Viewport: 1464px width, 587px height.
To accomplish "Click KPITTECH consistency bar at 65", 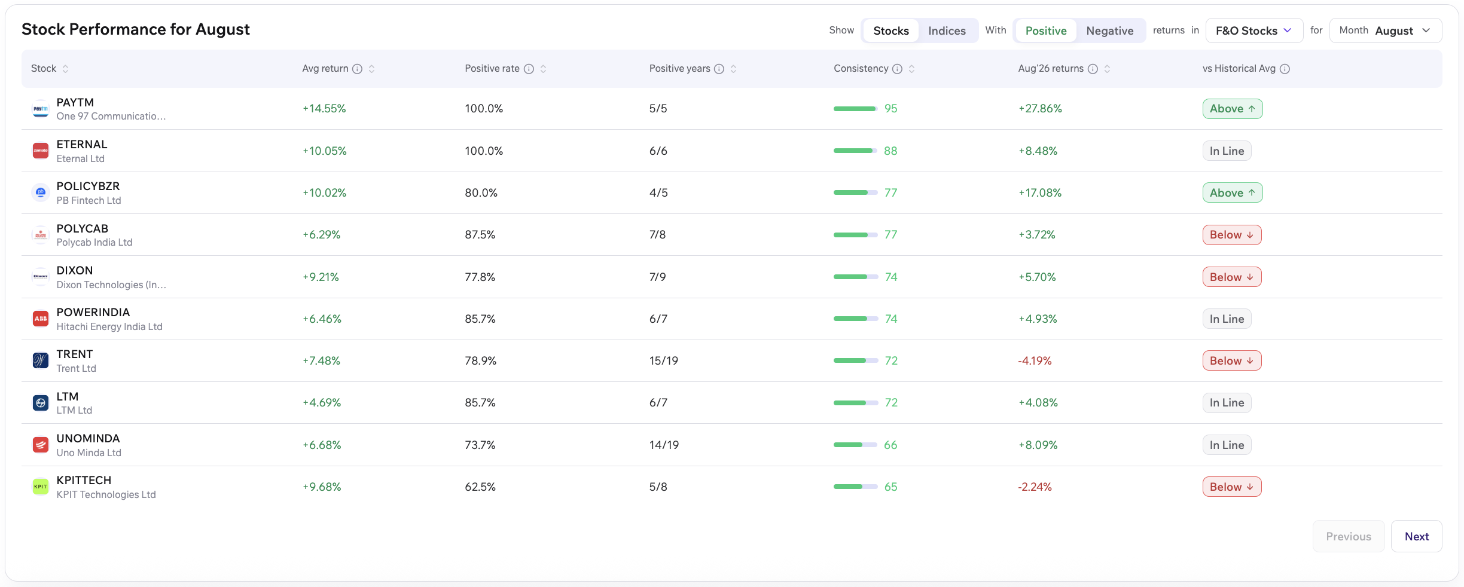I will coord(856,487).
